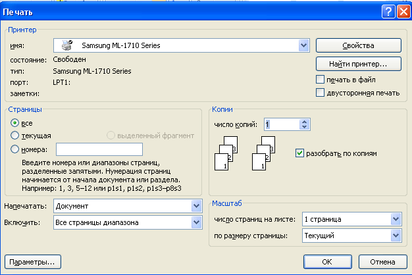Enable двусторонняя печать checkbox

[320, 93]
